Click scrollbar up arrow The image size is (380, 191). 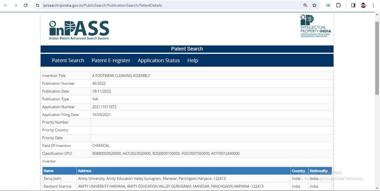[x=377, y=14]
